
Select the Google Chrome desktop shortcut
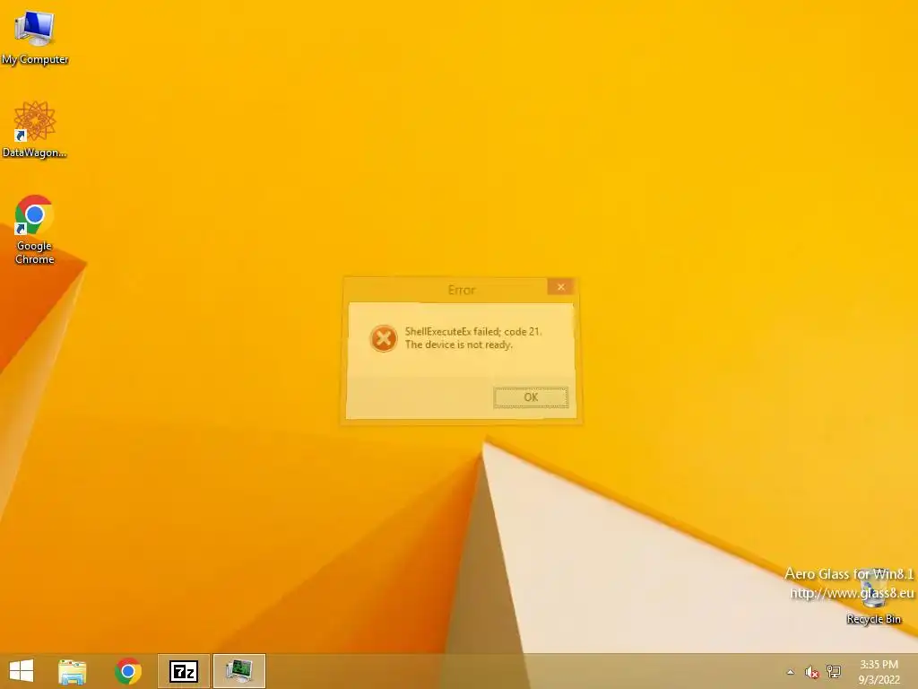35,230
